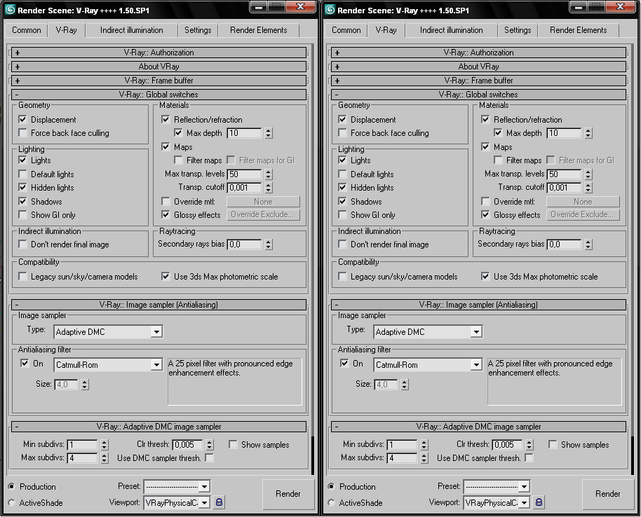The height and width of the screenshot is (517, 641).
Task: Open Indirect illumination tab in left window
Action: [132, 30]
